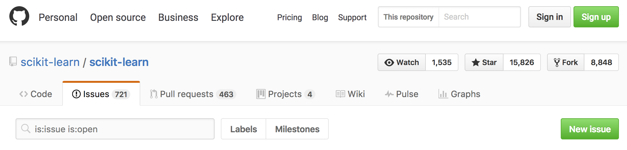Viewport: 627px width, 150px height.
Task: Open the Pulse tab
Action: [402, 94]
